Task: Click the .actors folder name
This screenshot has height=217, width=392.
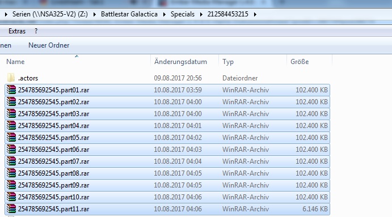Action: pos(28,78)
